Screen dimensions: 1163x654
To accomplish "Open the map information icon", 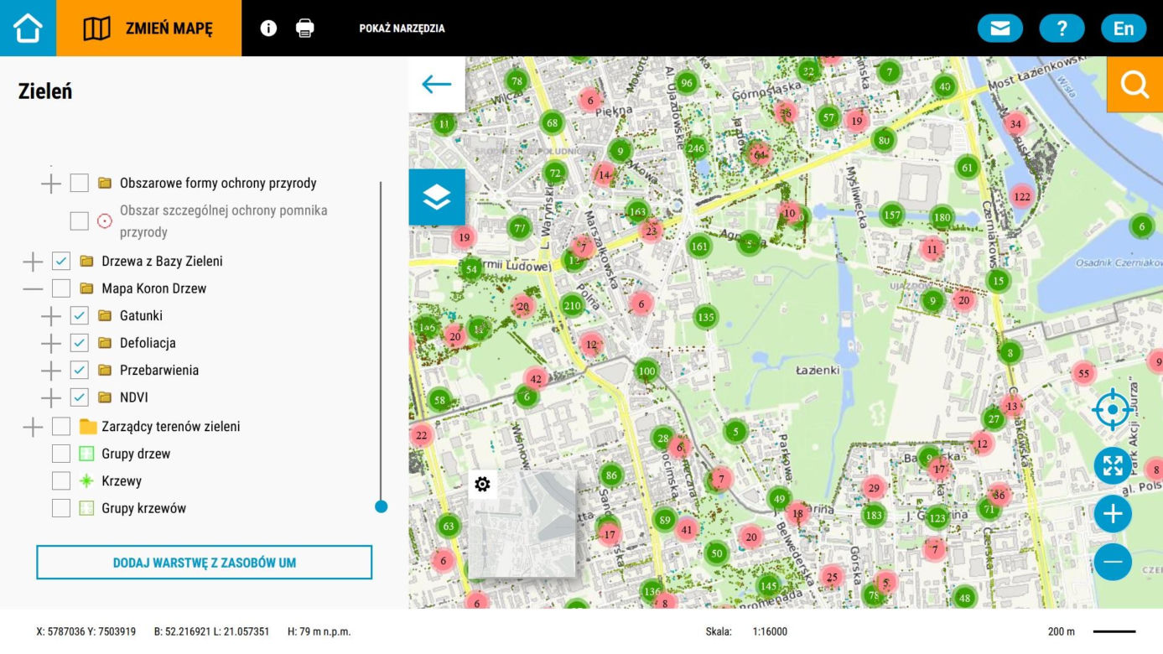I will 268,29.
